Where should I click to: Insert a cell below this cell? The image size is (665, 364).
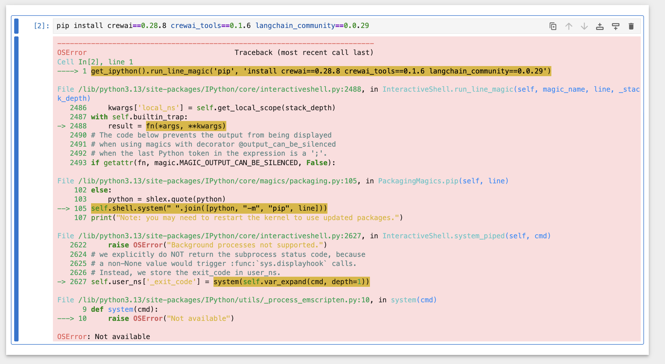(616, 26)
